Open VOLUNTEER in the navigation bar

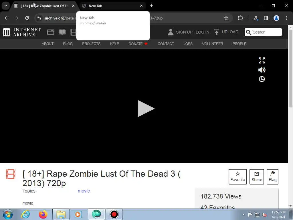(213, 44)
